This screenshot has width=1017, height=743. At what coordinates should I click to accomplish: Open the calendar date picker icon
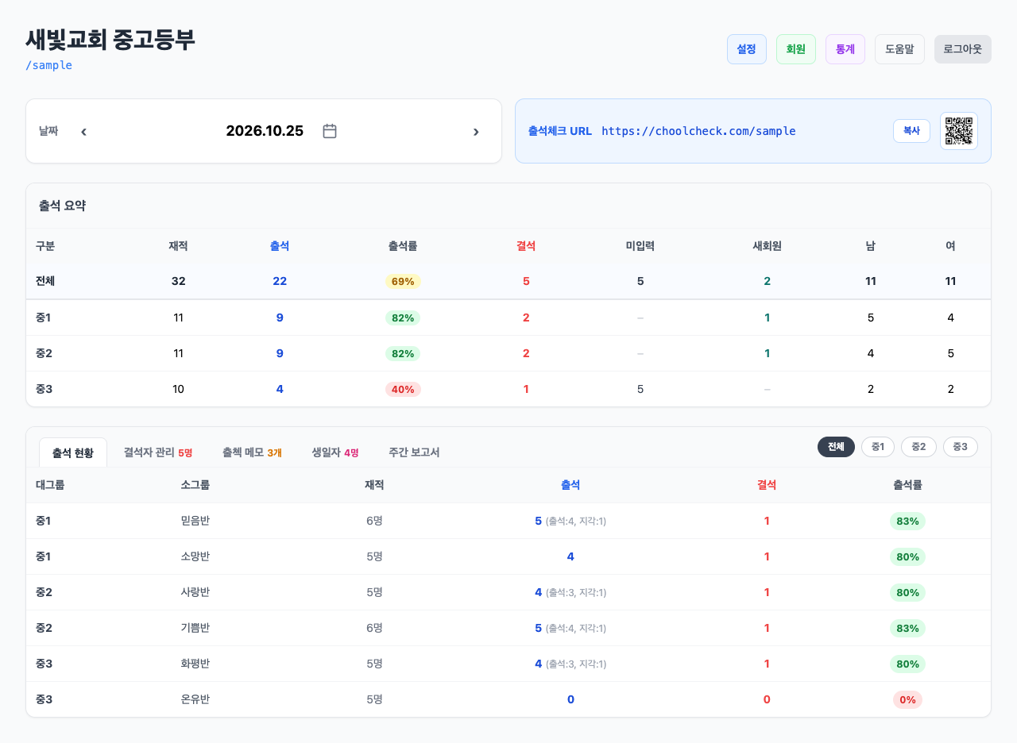point(330,131)
